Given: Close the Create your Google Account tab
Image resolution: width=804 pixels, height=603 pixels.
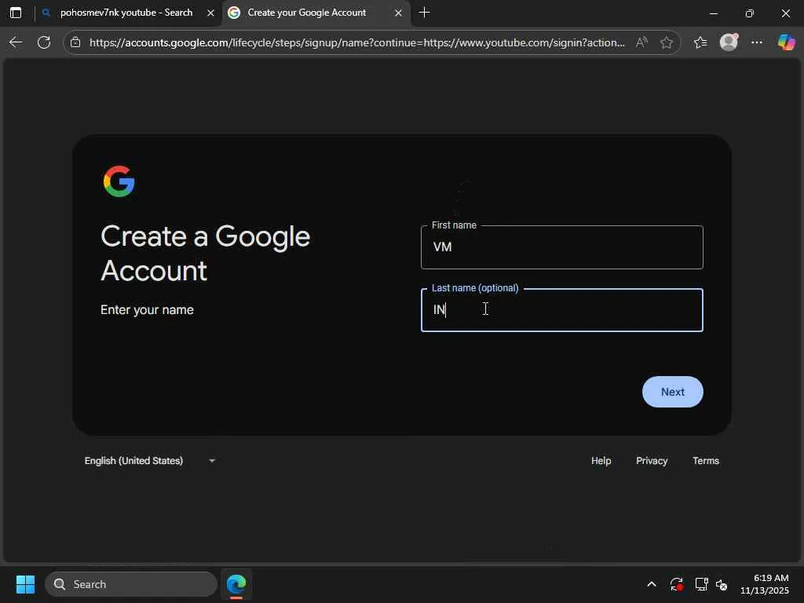Looking at the screenshot, I should pos(398,13).
